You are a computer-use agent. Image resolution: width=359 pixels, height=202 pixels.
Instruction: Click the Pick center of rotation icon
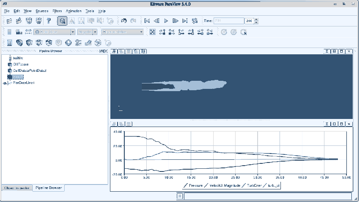point(243,32)
